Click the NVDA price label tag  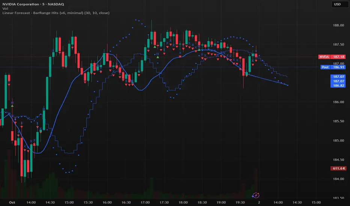click(x=324, y=57)
